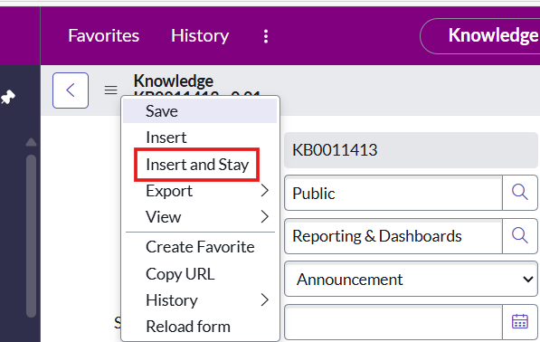540x342 pixels.
Task: Select Save from the context menu
Action: pos(200,111)
